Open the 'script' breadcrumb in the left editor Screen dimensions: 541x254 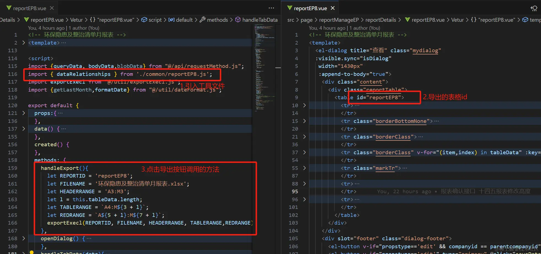pos(151,20)
